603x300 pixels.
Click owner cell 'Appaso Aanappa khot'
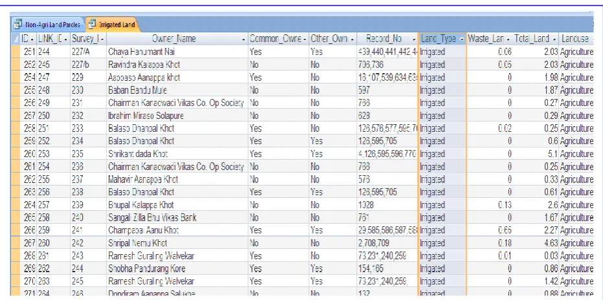(177, 77)
